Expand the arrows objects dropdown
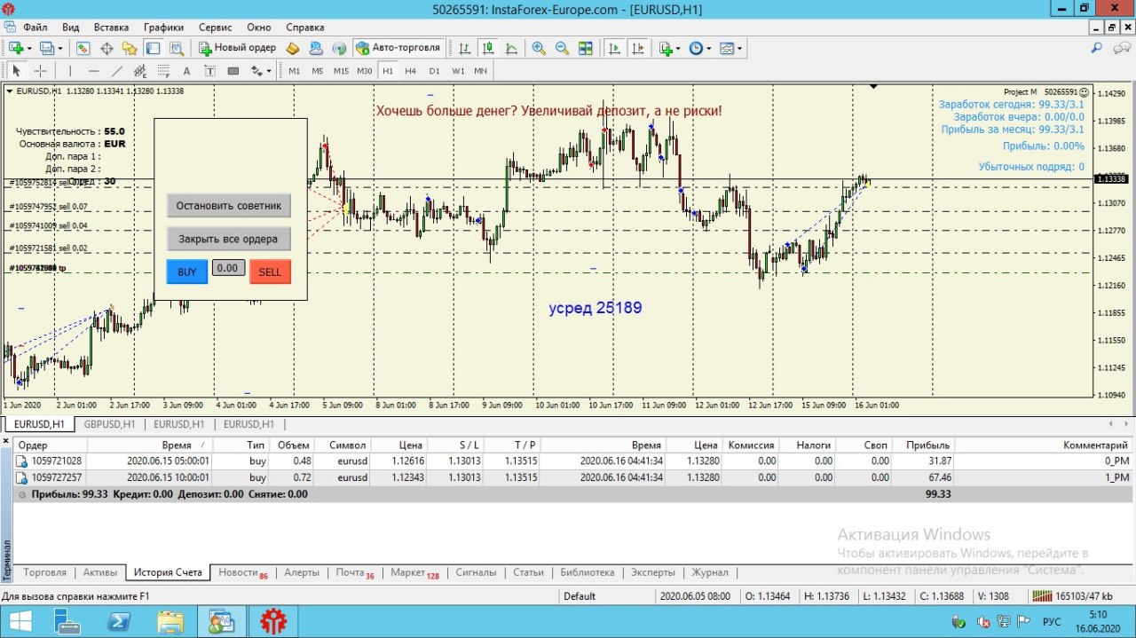The height and width of the screenshot is (638, 1136). point(269,71)
